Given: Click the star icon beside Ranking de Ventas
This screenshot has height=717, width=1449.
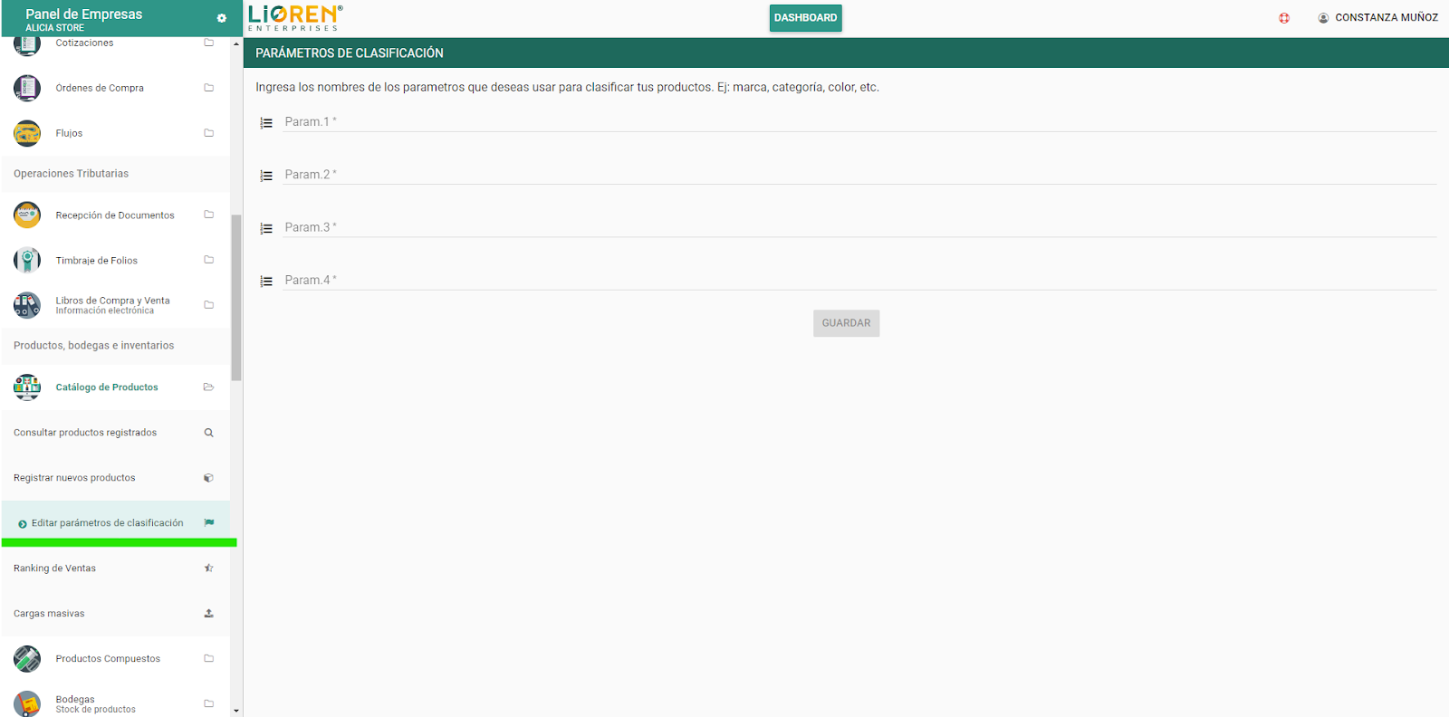Looking at the screenshot, I should 209,568.
